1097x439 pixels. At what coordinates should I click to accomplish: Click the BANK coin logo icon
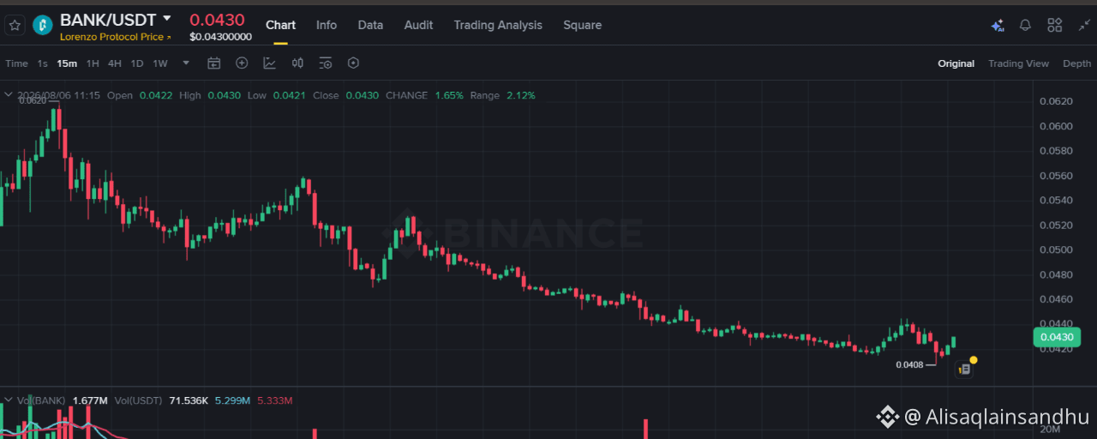[42, 26]
